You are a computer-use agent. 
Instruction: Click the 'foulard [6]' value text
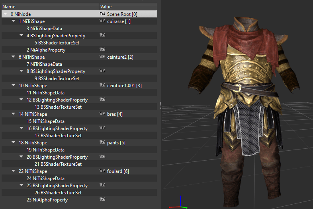118,171
